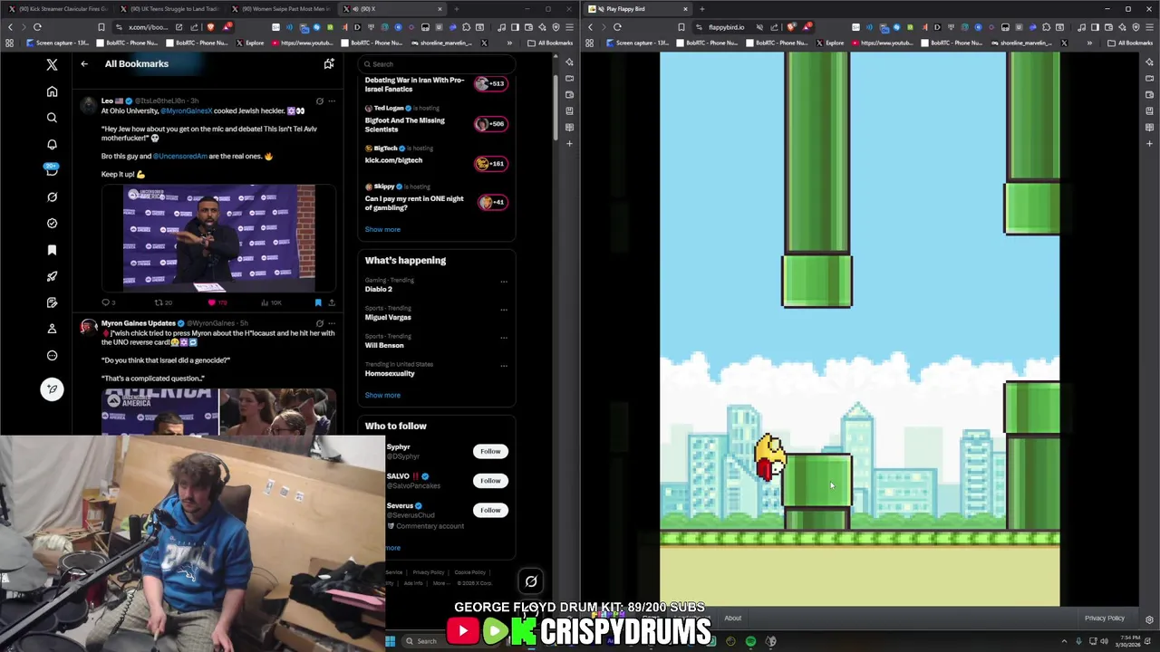The width and height of the screenshot is (1160, 652).
Task: Reload the Flappy Bird page
Action: tap(617, 27)
